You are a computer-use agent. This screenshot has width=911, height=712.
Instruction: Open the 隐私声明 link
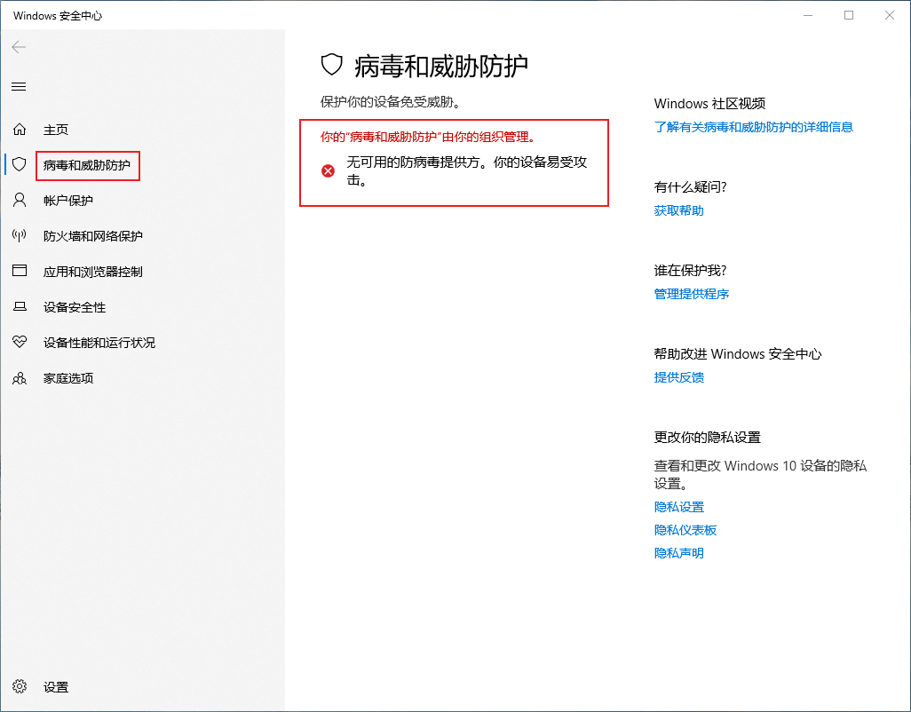678,553
